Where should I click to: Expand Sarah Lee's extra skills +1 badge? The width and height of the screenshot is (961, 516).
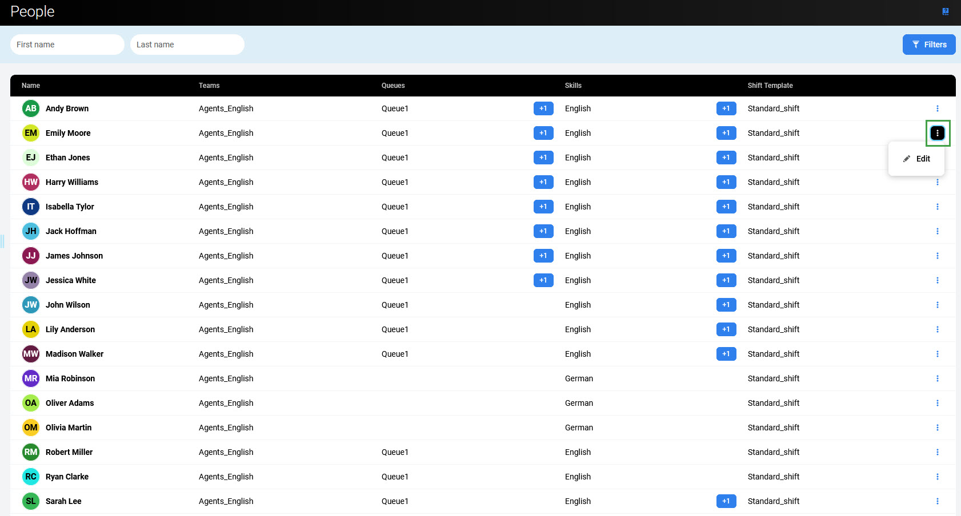pos(726,501)
